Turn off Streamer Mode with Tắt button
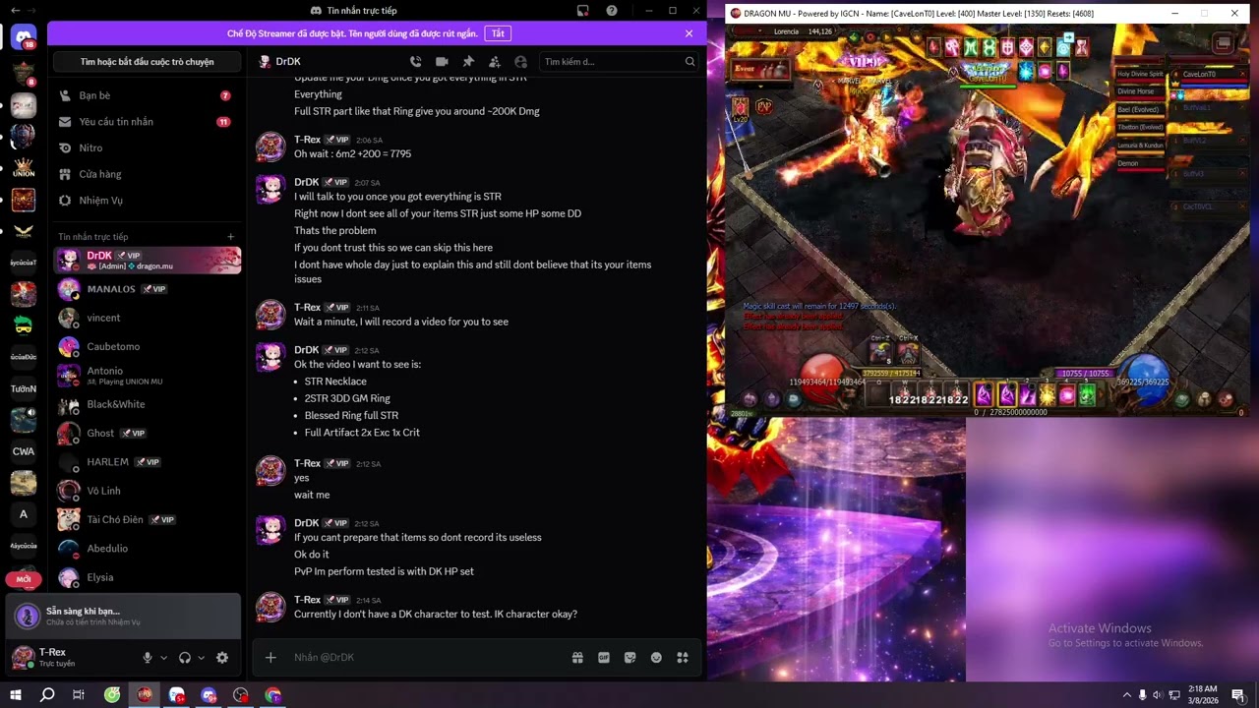Viewport: 1259px width, 708px height. 498,33
